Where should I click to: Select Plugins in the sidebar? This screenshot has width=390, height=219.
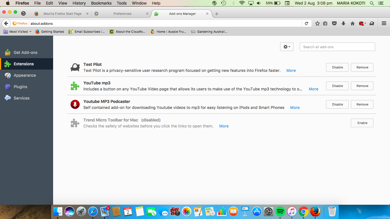(x=27, y=87)
